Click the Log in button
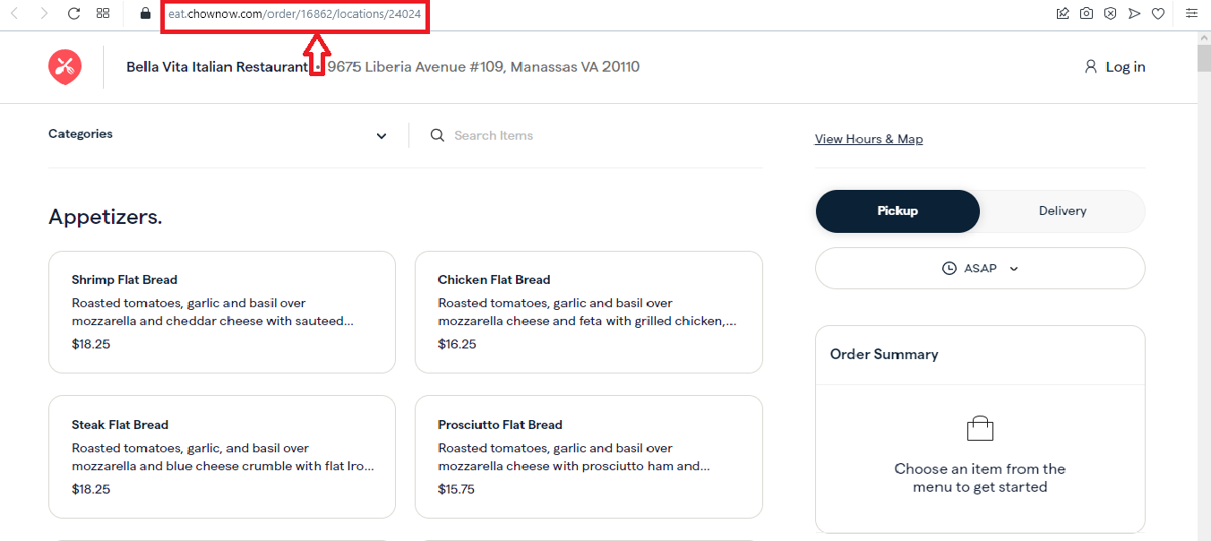This screenshot has height=541, width=1211. click(x=1114, y=67)
